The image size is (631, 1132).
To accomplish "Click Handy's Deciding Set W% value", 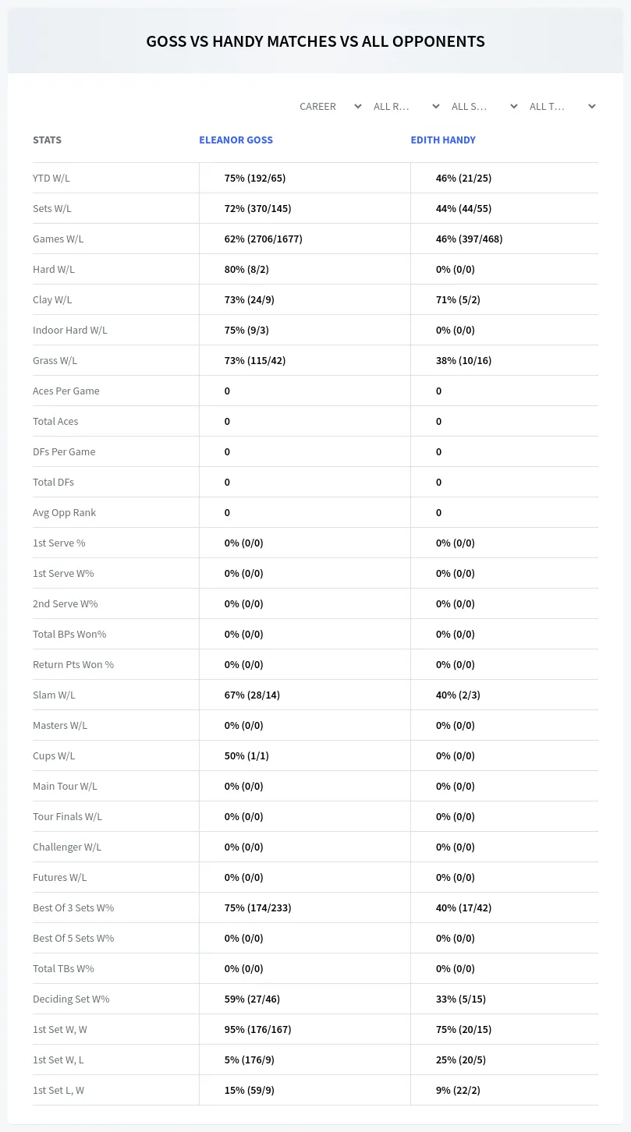I will (x=461, y=999).
